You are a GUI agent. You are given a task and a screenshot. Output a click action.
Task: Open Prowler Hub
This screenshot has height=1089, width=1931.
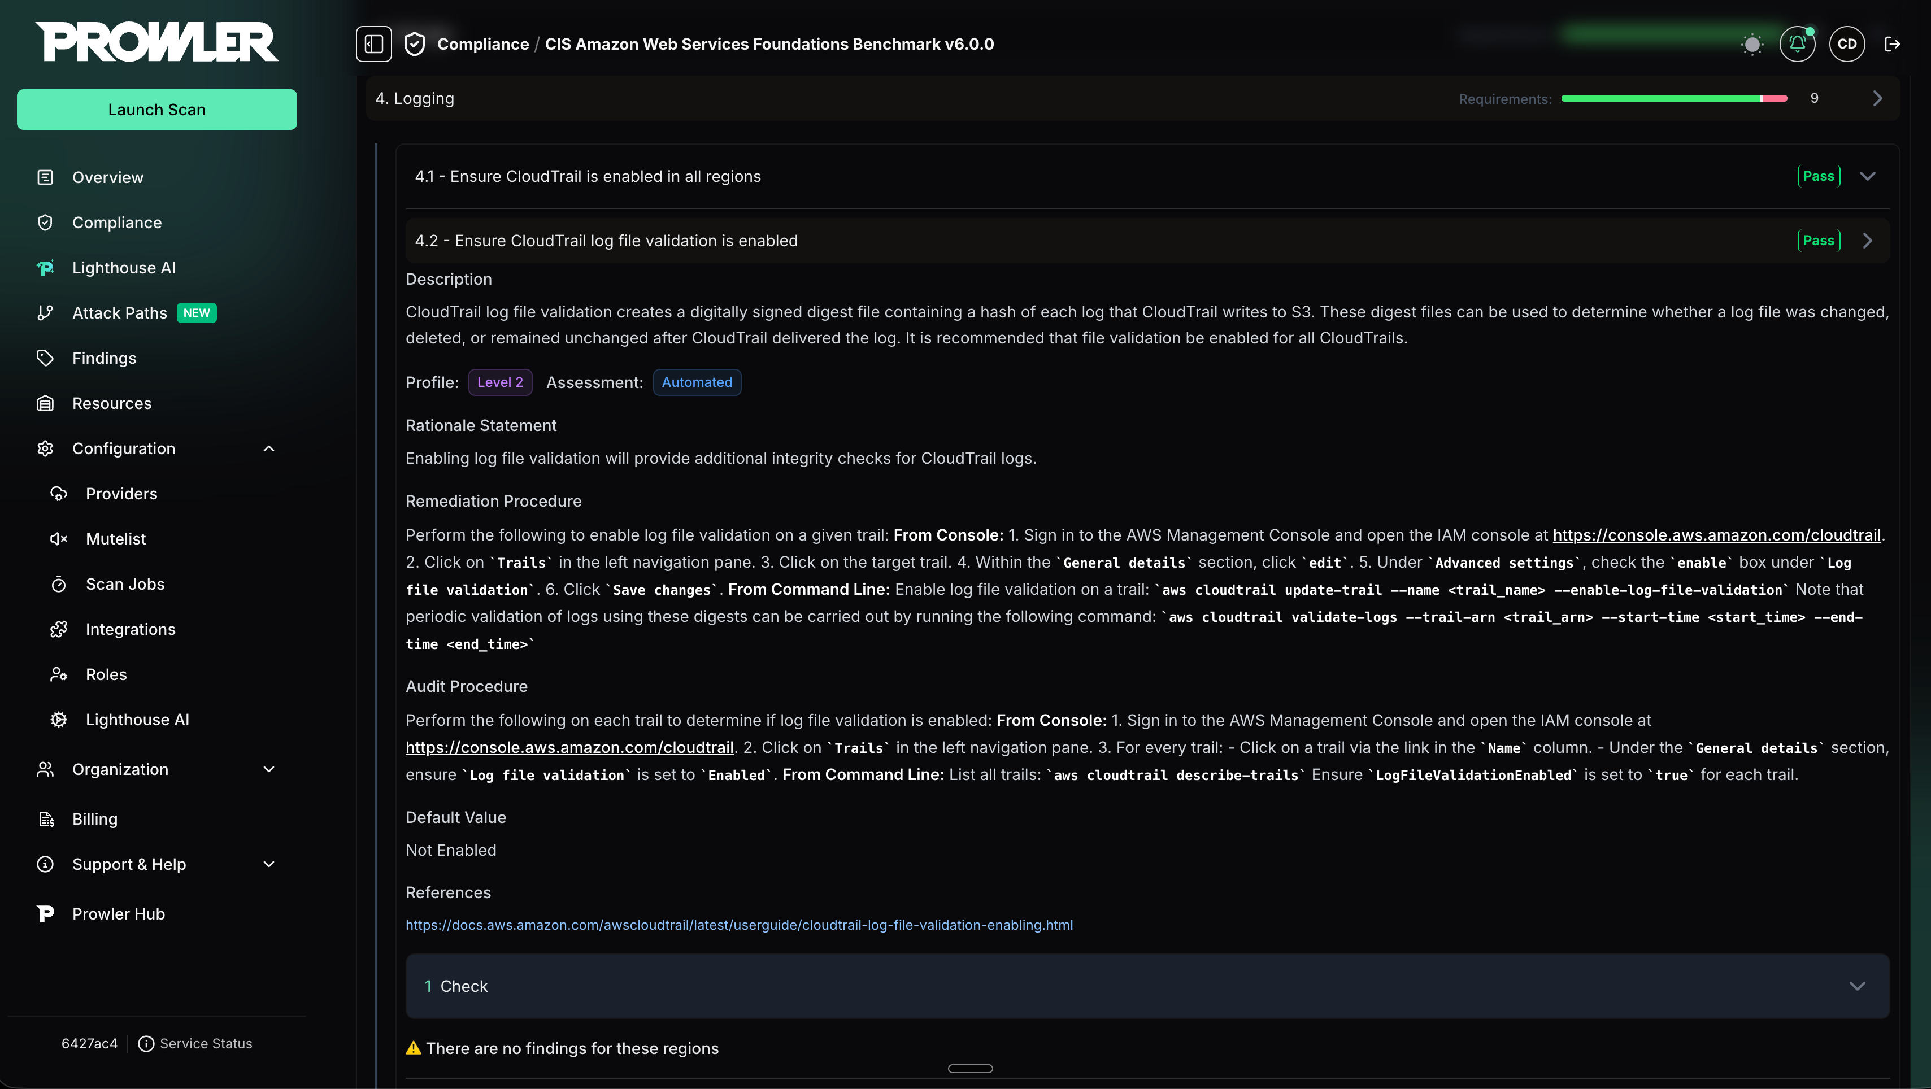point(119,914)
